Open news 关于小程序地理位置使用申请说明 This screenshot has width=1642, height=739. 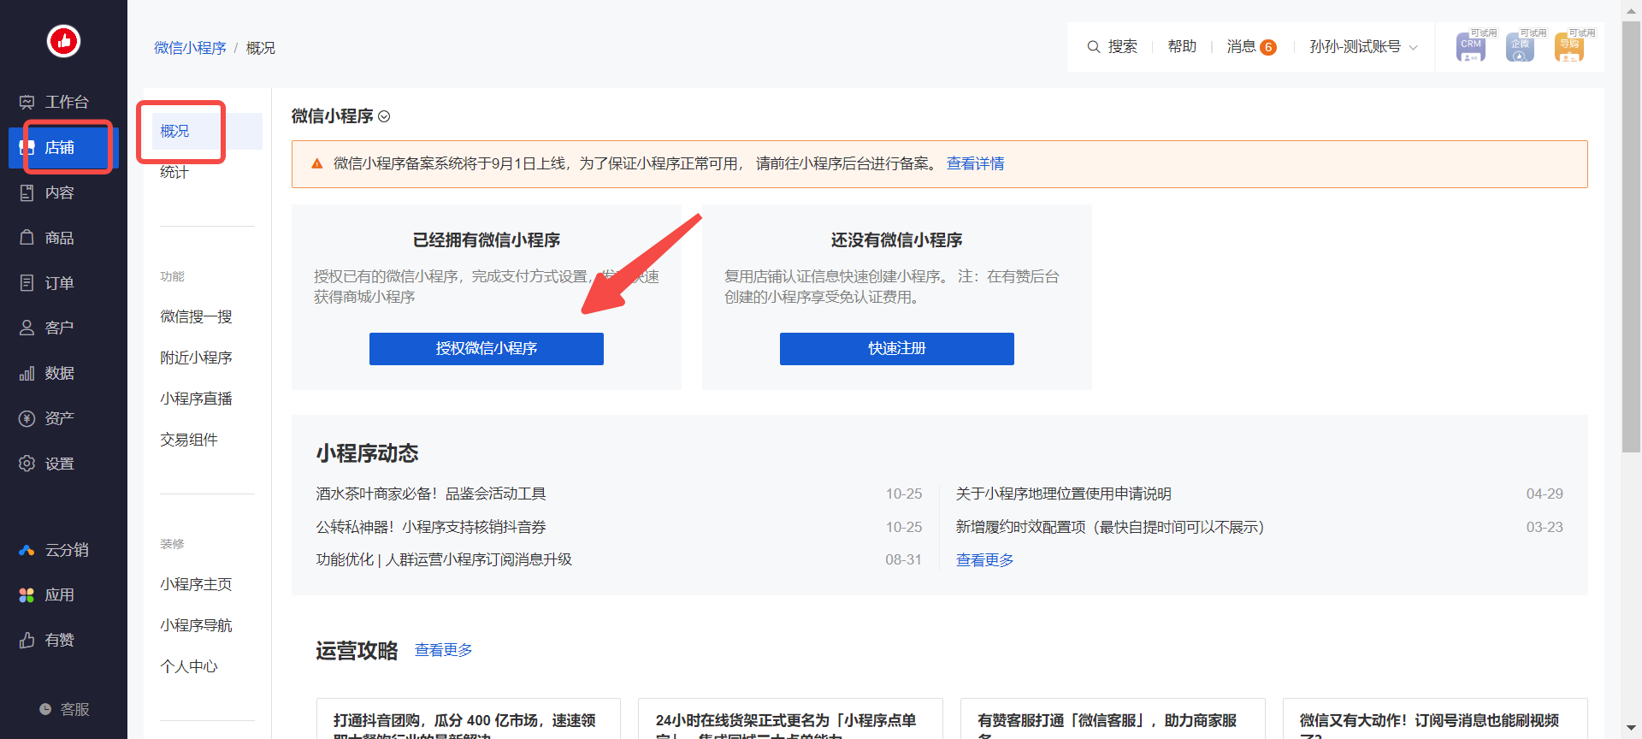(x=1064, y=494)
